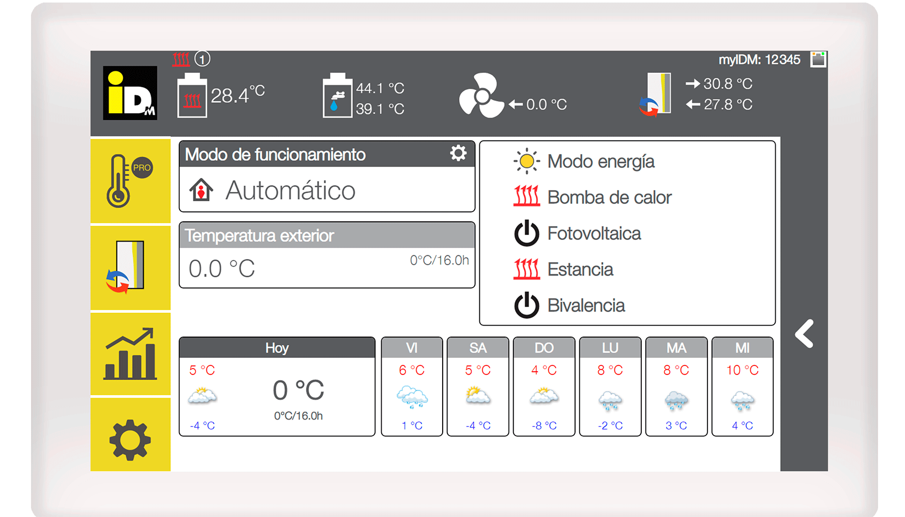
Task: Click the 0.0 °C fan air temperature
Action: [547, 104]
